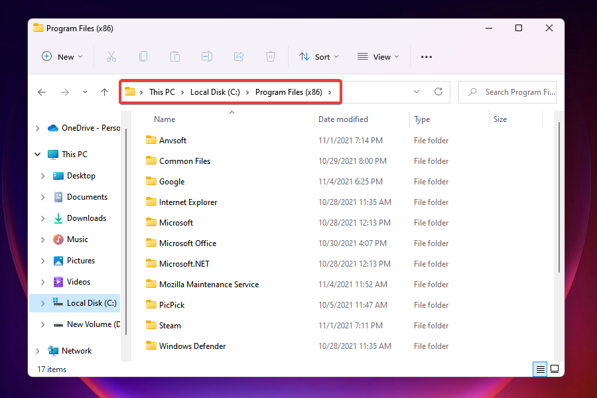
Task: Toggle compact list layout at bottom right
Action: click(x=540, y=369)
